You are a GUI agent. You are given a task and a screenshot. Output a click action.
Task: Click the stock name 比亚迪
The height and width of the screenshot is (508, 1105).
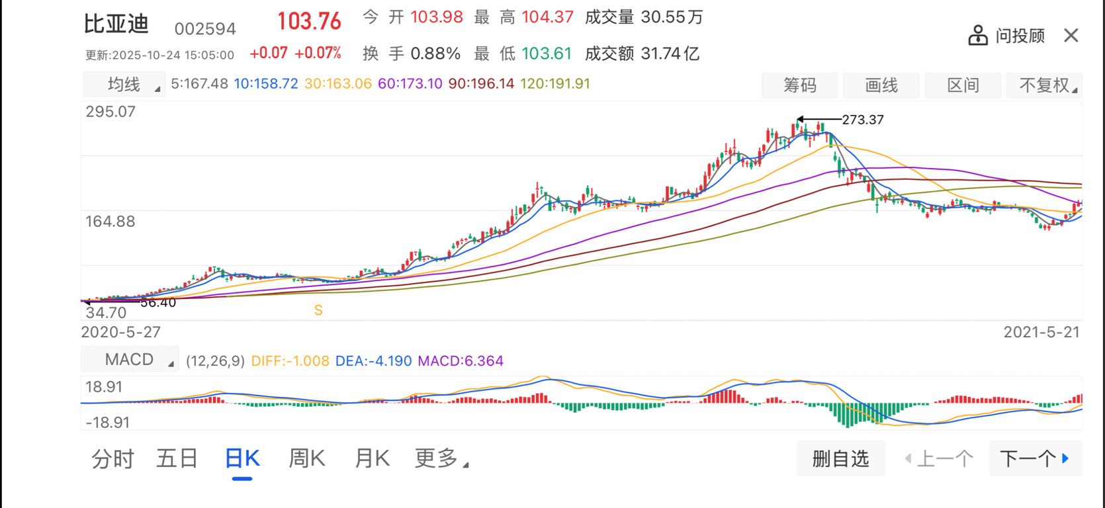116,24
